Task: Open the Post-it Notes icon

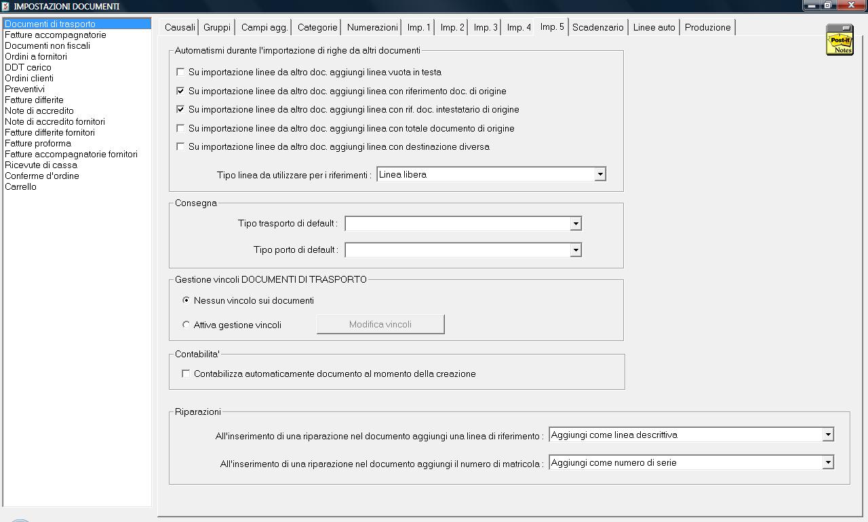Action: pos(840,39)
